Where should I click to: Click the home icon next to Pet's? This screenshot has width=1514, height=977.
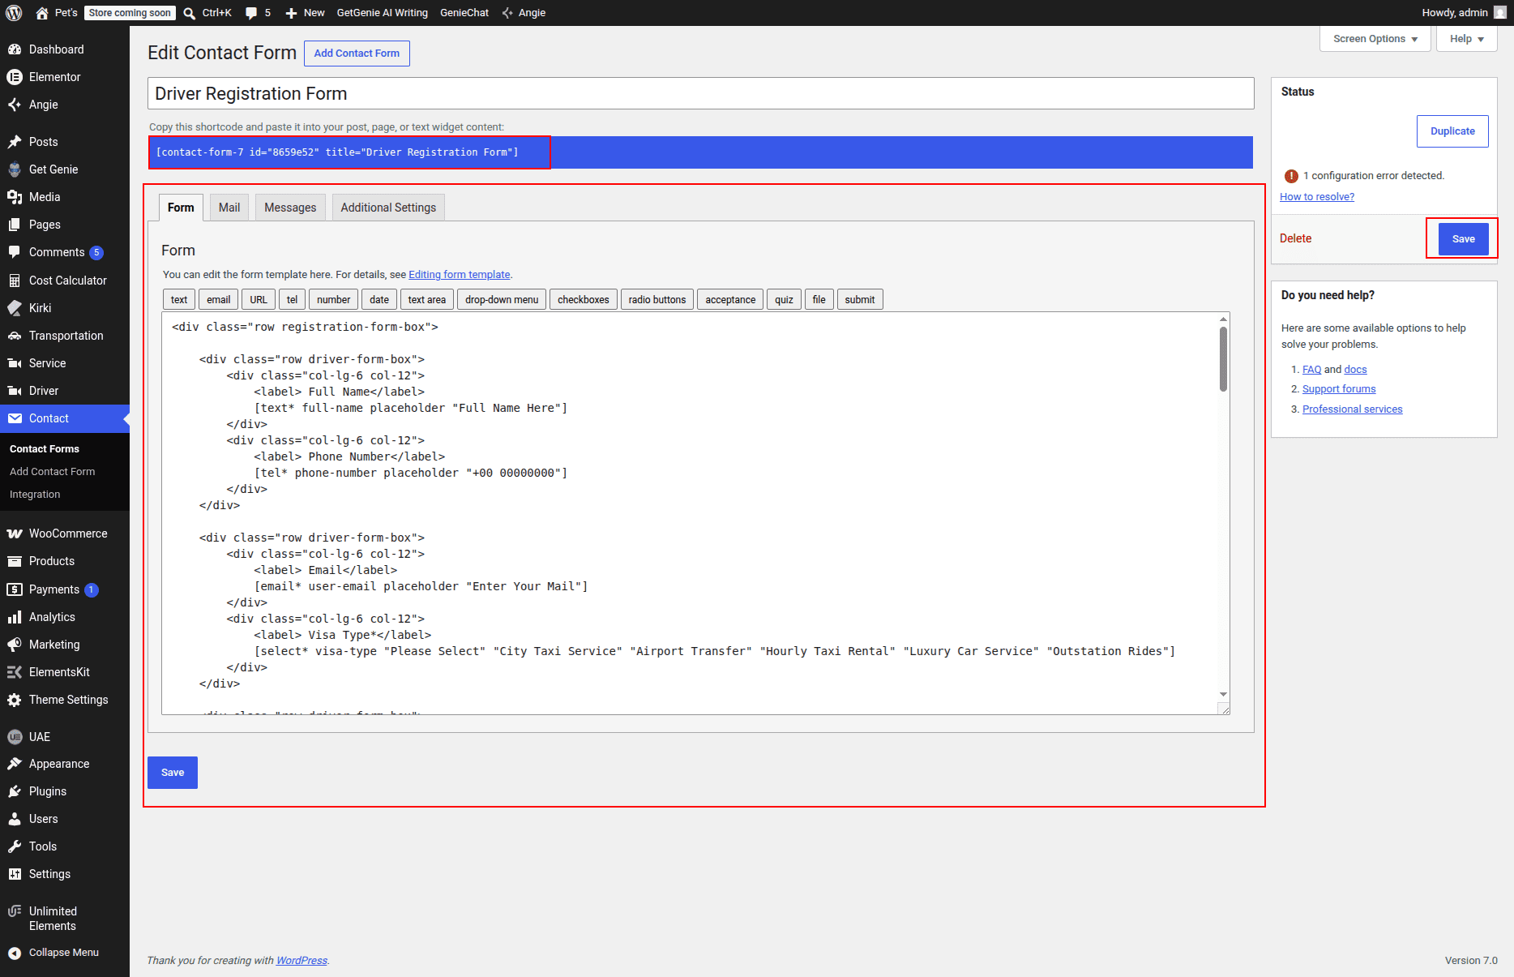tap(42, 13)
